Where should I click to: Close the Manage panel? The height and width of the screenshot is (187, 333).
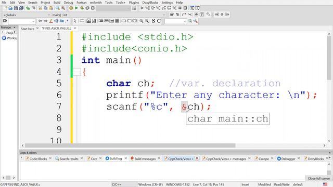click(x=15, y=28)
